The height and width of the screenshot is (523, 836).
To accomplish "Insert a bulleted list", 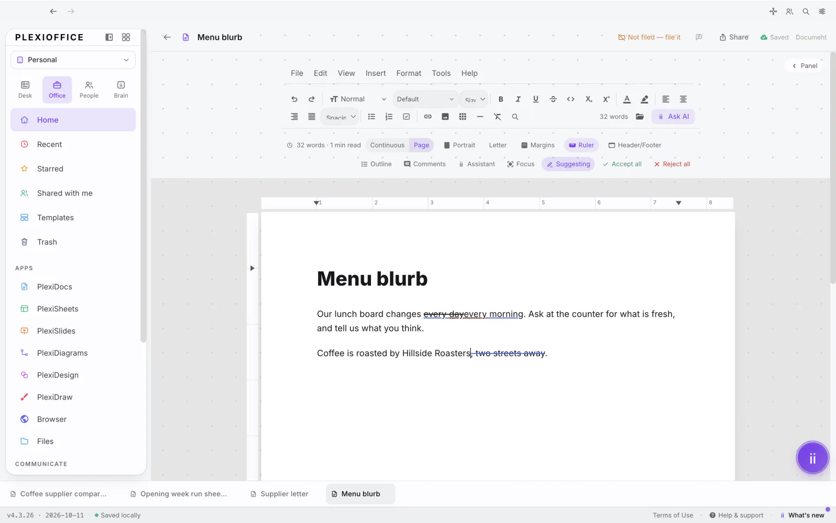I will [x=371, y=117].
